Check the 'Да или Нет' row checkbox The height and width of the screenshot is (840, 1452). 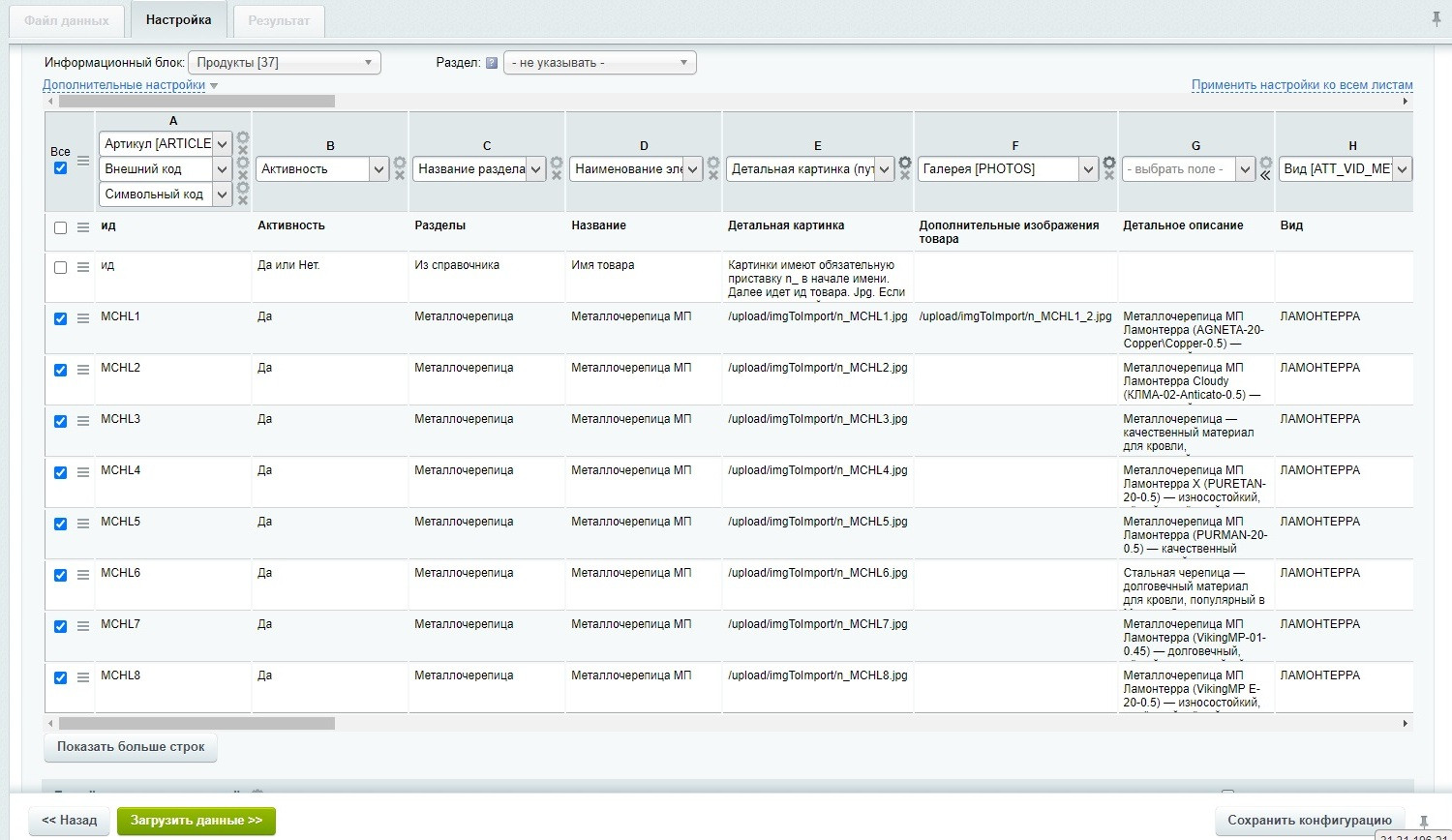[x=60, y=267]
